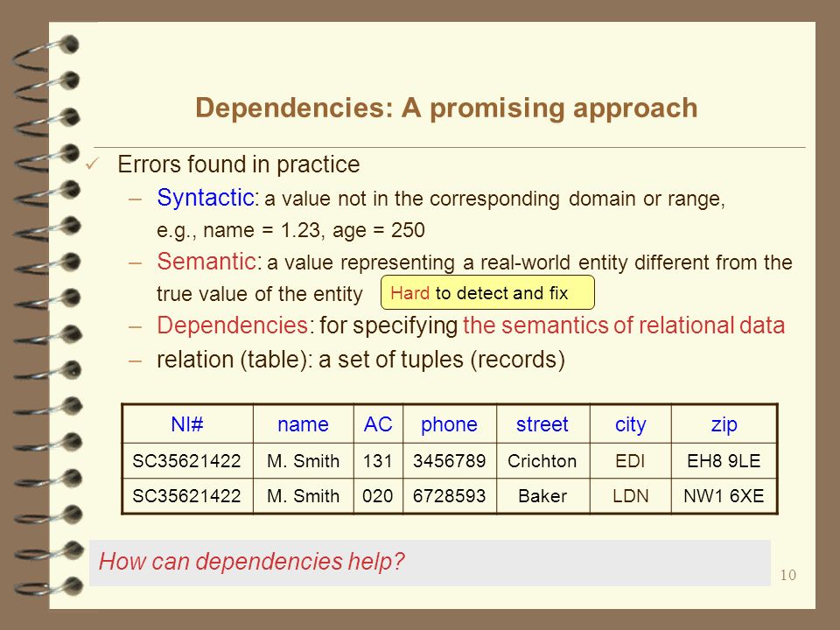Click the 'street' column header
The image size is (840, 630).
pyautogui.click(x=542, y=424)
